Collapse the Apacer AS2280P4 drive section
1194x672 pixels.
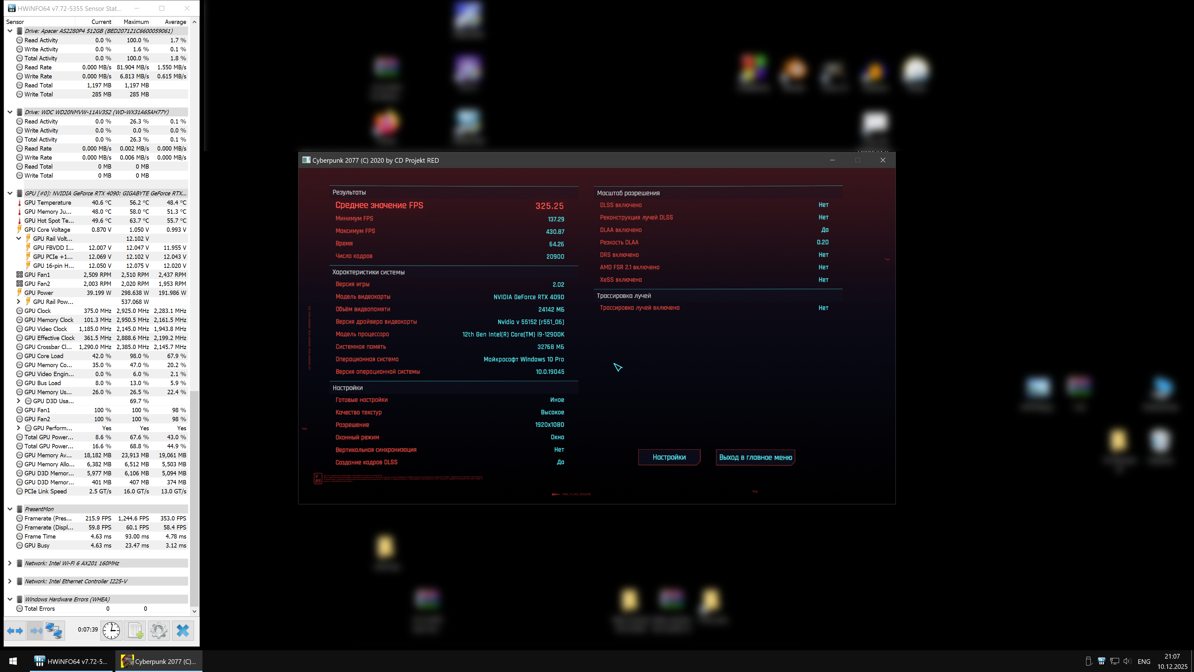[x=10, y=31]
